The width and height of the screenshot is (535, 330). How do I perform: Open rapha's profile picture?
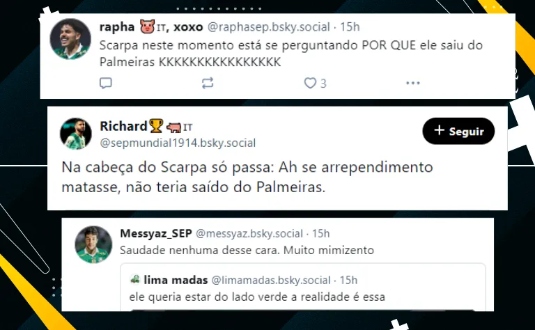point(70,39)
